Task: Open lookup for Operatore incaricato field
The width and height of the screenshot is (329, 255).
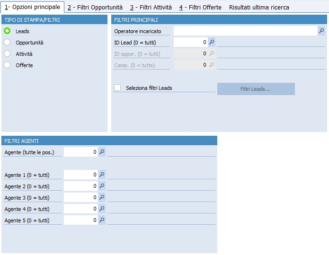Action: click(321, 31)
